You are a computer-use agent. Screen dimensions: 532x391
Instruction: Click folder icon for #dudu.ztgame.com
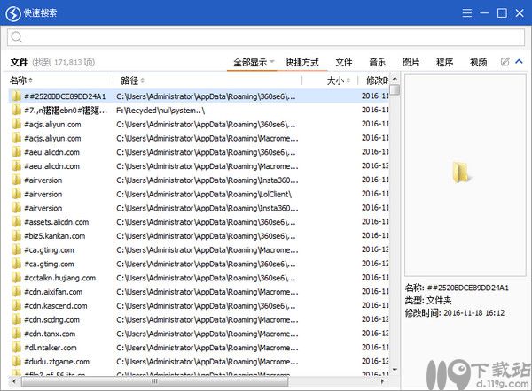[x=16, y=362]
